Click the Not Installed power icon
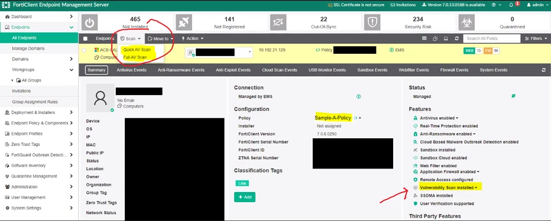The height and width of the screenshot is (221, 551). coord(90,22)
